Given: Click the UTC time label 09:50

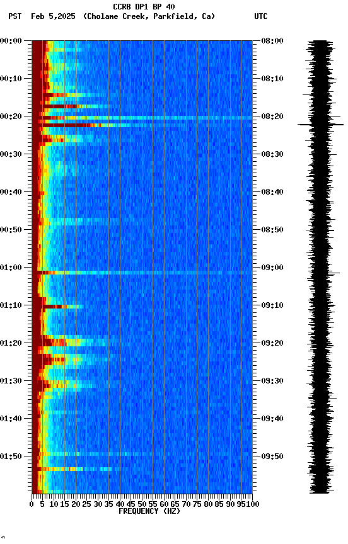Looking at the screenshot, I should coord(272,456).
